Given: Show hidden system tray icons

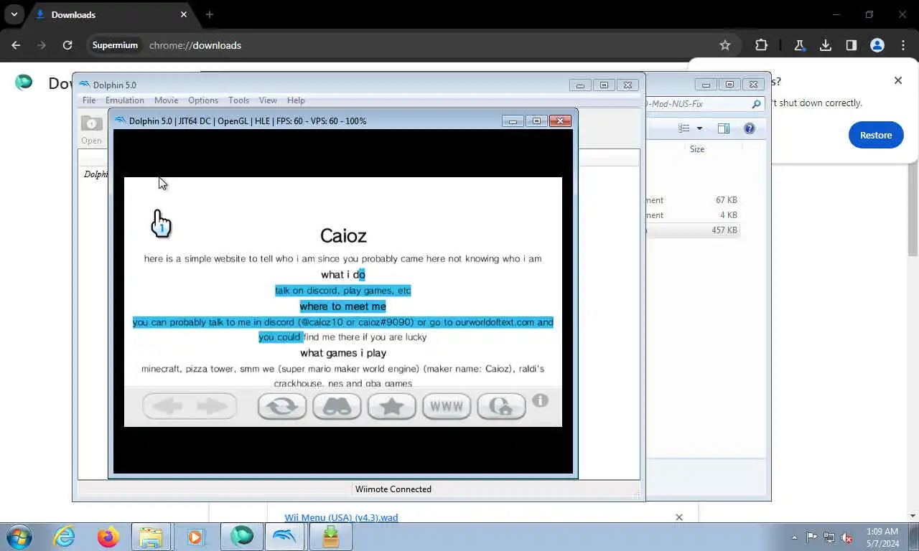Looking at the screenshot, I should coord(794,537).
